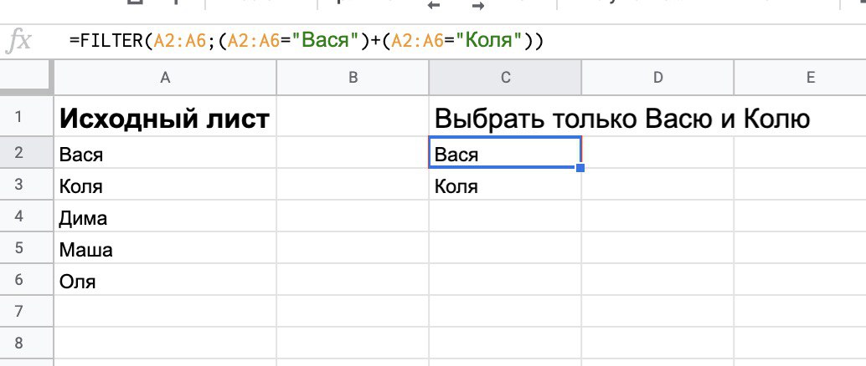This screenshot has width=866, height=366.
Task: Select the "Коля" result cell in column C
Action: click(505, 186)
